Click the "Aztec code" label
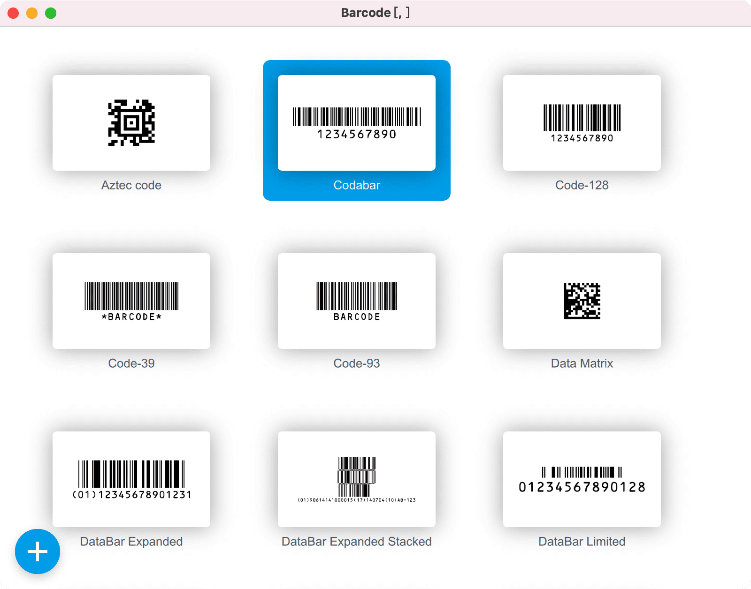This screenshot has width=751, height=589. click(x=131, y=185)
